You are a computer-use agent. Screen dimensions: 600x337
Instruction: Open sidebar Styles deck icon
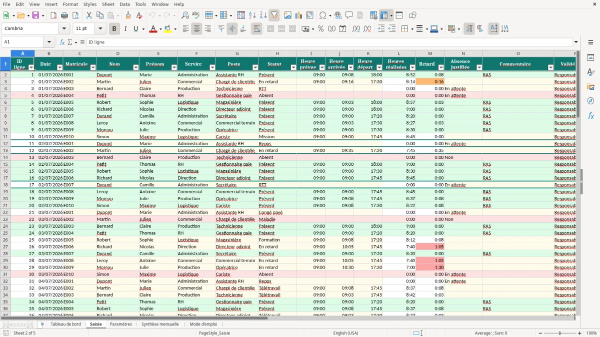[x=590, y=72]
